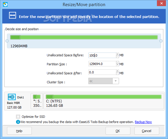The width and height of the screenshot is (168, 139).
Task: Click the Help button
Action: coord(19,131)
